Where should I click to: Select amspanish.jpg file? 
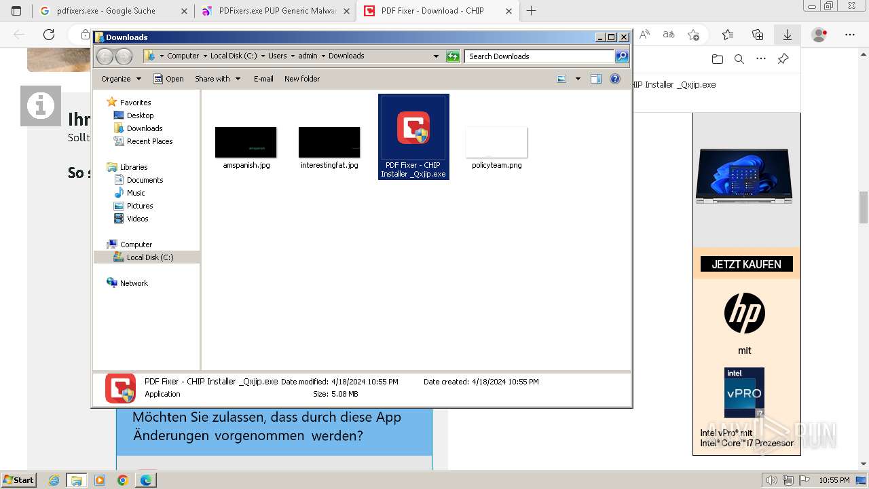coord(246,148)
